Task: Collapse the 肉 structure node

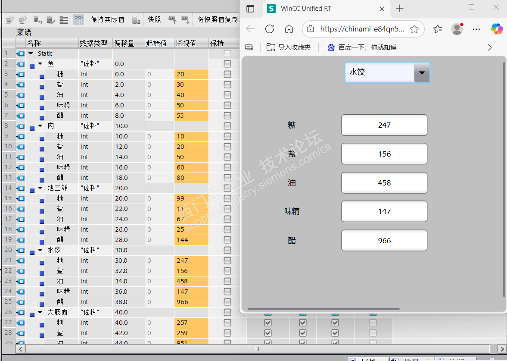Action: pyautogui.click(x=40, y=126)
